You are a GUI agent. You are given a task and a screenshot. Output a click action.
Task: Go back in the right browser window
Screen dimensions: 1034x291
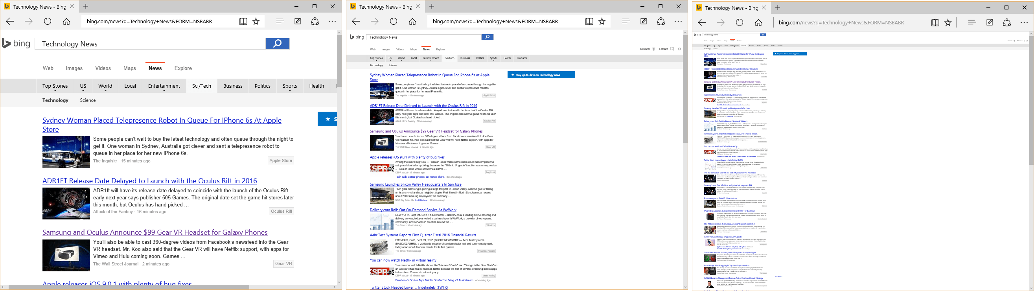(702, 22)
